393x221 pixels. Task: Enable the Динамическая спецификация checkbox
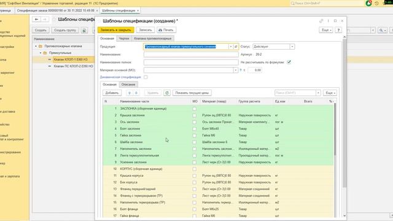pyautogui.click(x=146, y=77)
